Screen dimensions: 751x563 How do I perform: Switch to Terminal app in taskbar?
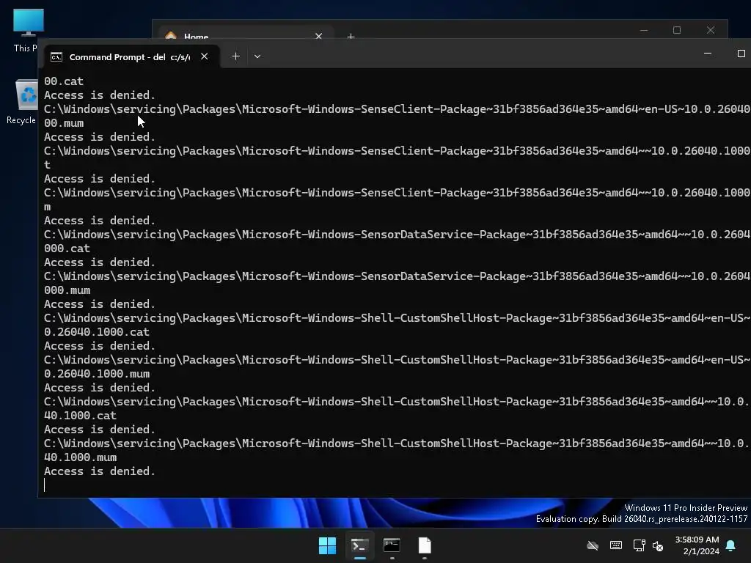pyautogui.click(x=359, y=545)
